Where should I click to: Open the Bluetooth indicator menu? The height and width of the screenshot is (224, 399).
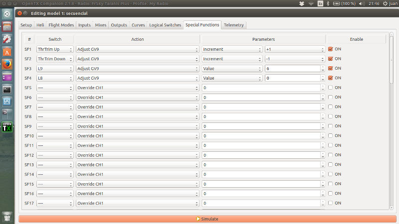tap(328, 3)
